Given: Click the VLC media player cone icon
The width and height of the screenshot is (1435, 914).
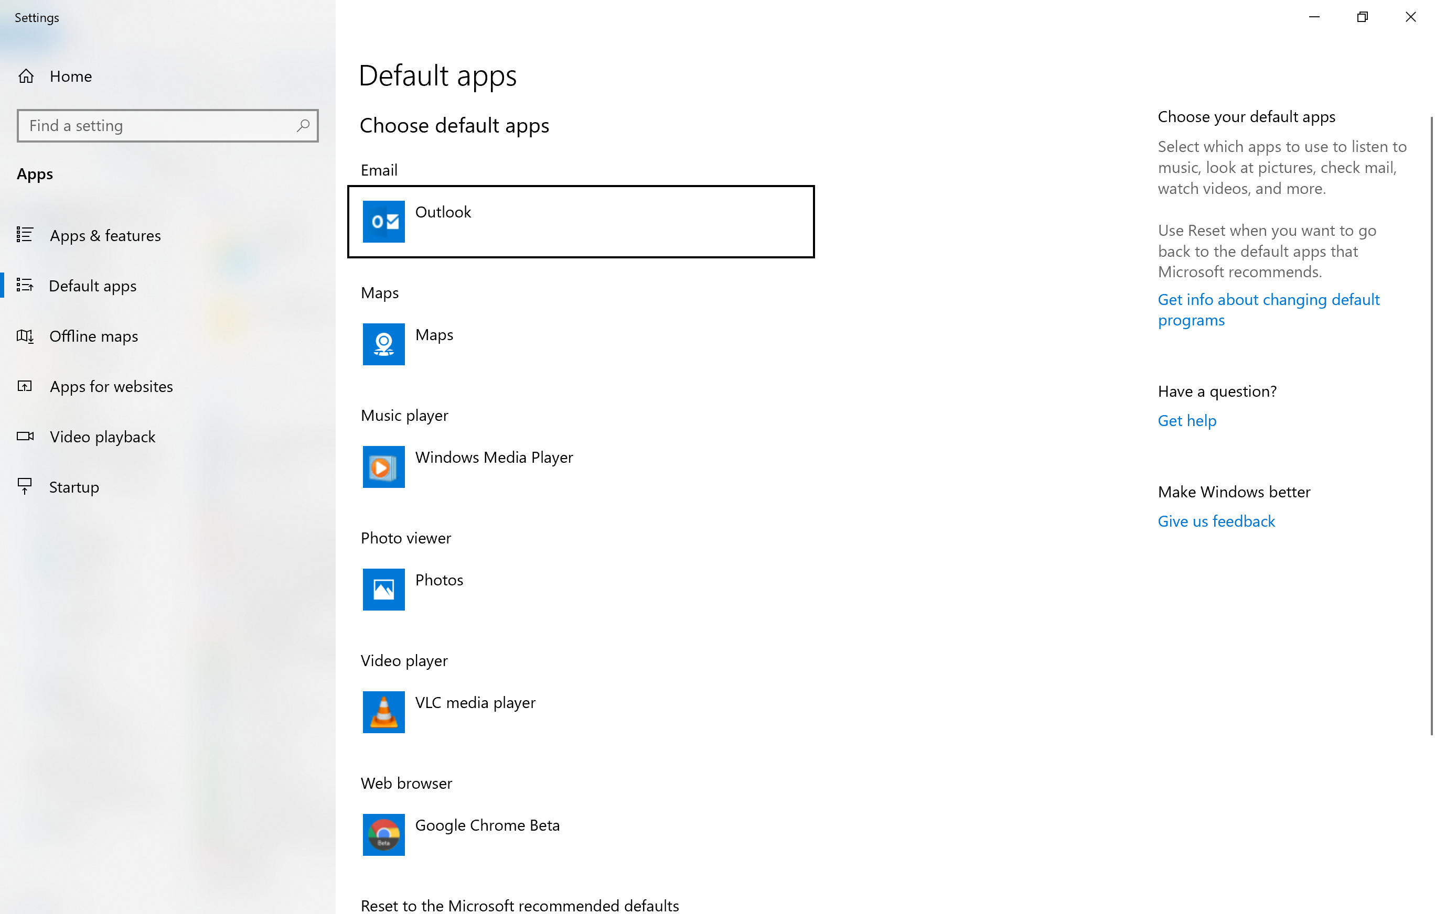Looking at the screenshot, I should [383, 712].
